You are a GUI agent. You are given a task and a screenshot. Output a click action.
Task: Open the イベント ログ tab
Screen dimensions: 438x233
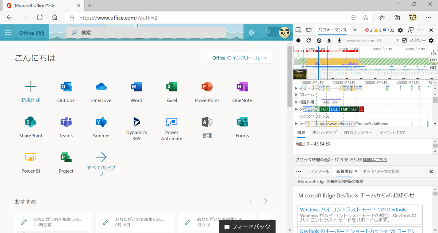[x=392, y=133]
